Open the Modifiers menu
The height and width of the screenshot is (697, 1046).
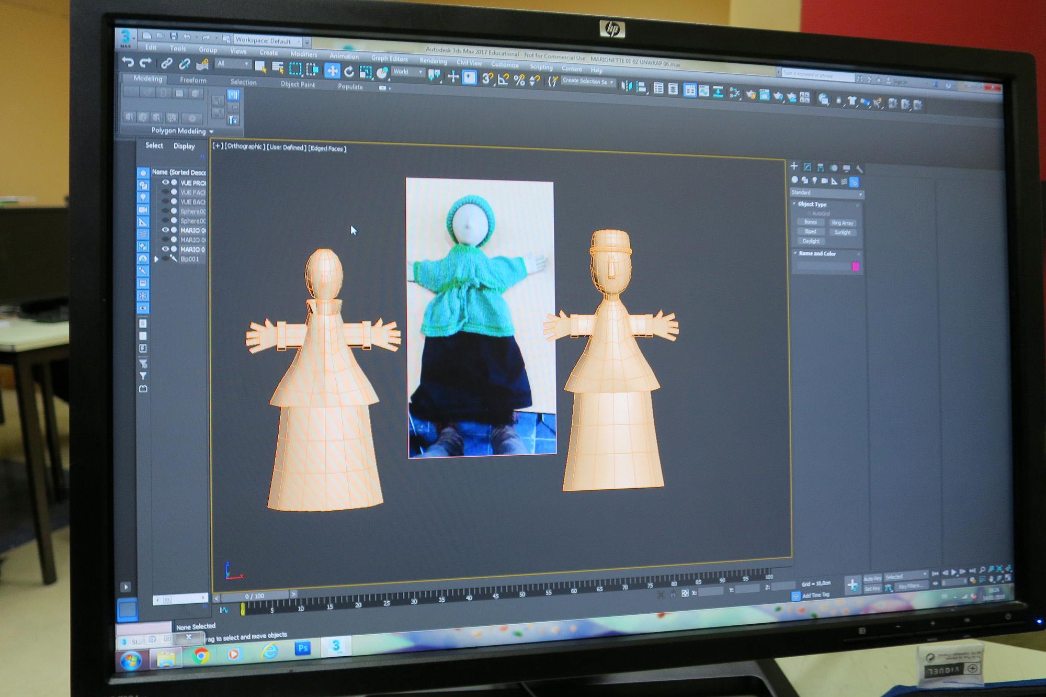point(303,54)
